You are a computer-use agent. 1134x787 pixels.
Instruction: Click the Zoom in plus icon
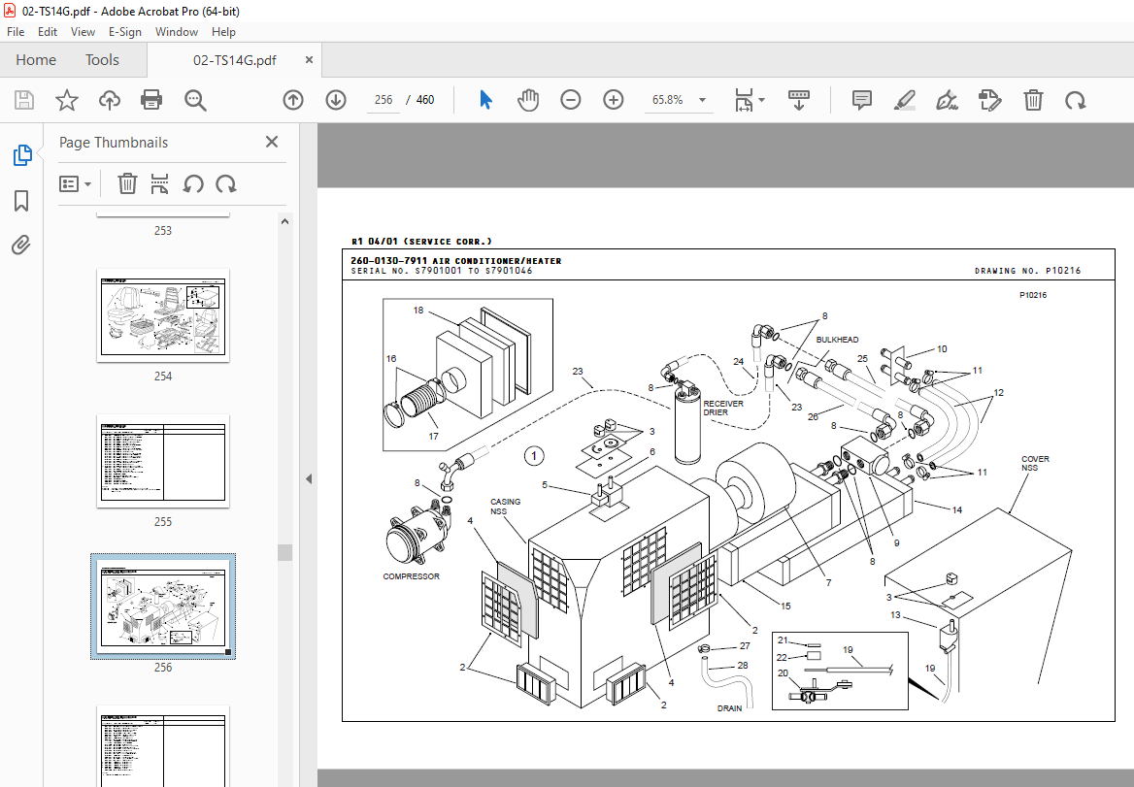tap(613, 100)
